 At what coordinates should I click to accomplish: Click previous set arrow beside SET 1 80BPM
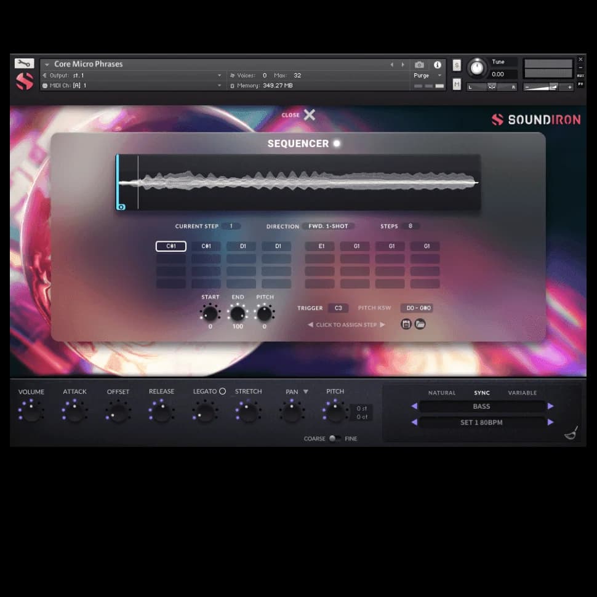click(x=414, y=422)
